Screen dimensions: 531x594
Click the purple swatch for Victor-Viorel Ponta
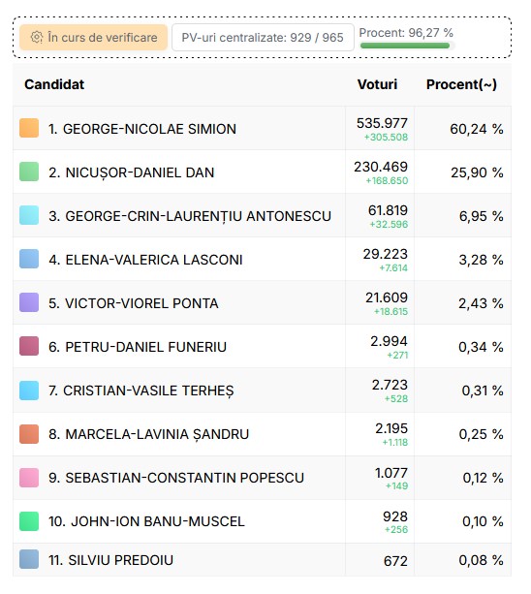29,302
